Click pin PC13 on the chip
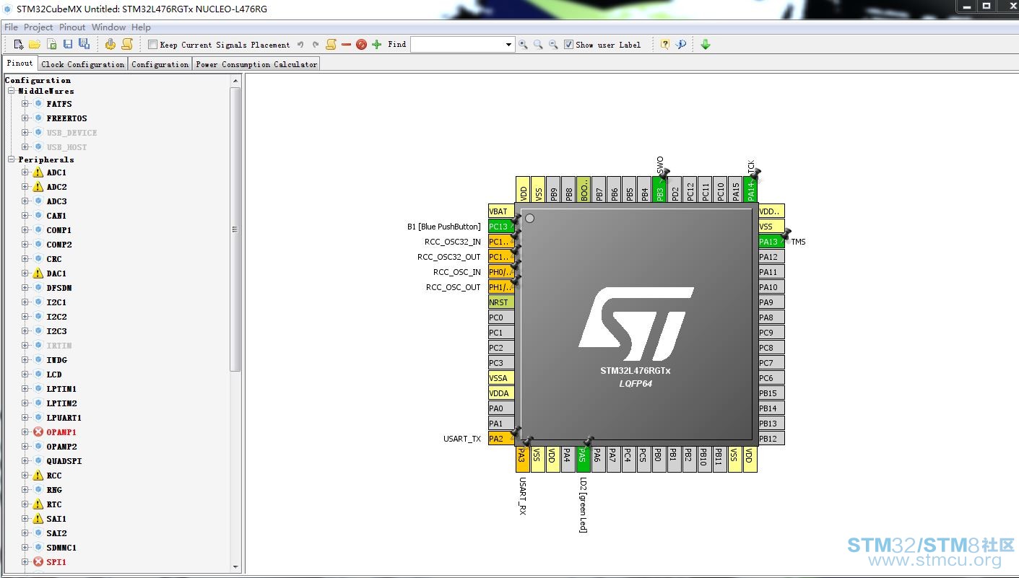This screenshot has height=578, width=1019. point(501,227)
